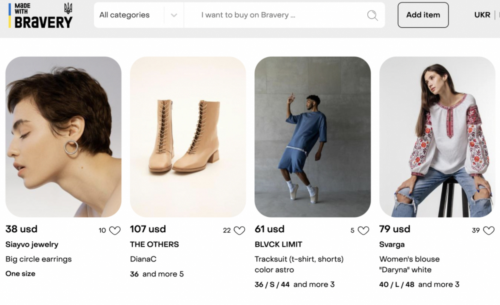Click the categories chevron arrow
Viewport: 500px width, 305px height.
click(174, 15)
